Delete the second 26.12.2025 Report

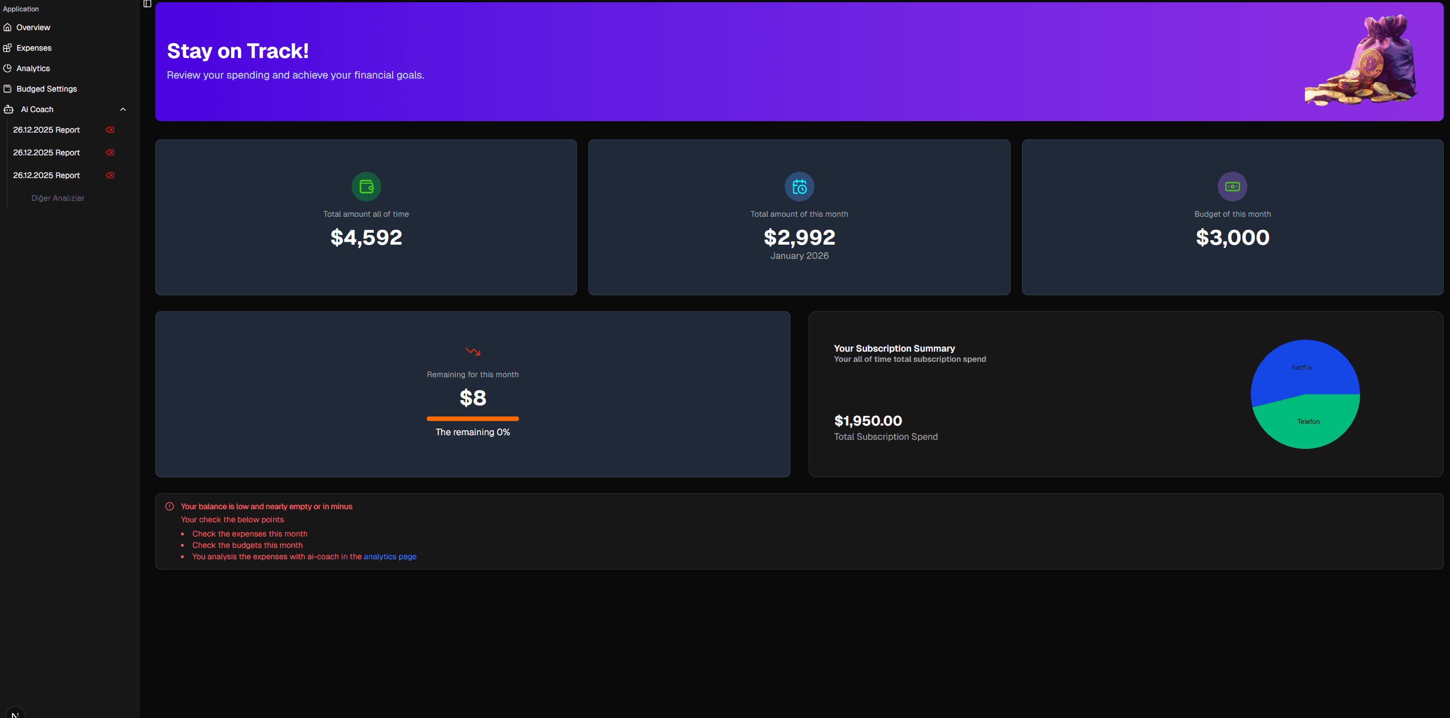click(110, 152)
